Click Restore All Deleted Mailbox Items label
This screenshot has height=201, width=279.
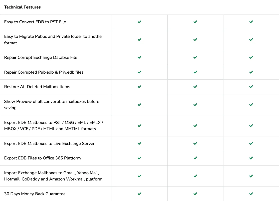pyautogui.click(x=37, y=87)
